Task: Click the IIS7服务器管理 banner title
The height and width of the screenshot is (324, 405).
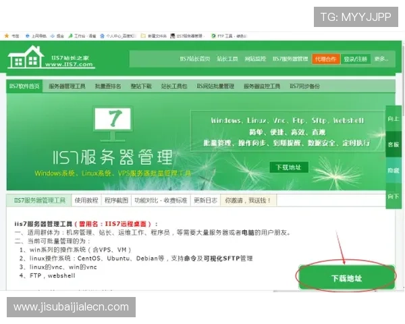Action: click(x=113, y=157)
